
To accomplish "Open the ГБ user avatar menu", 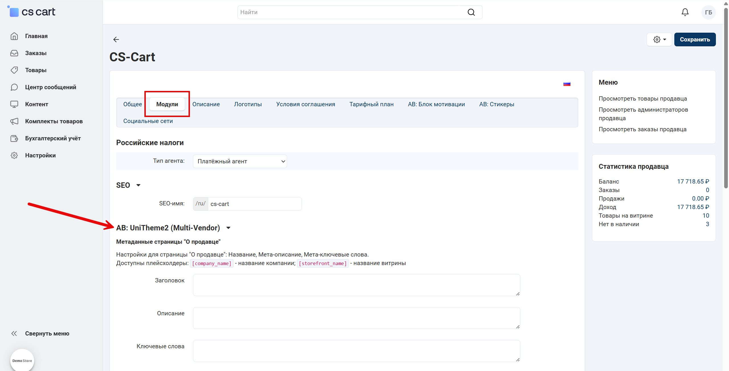I will (x=708, y=12).
